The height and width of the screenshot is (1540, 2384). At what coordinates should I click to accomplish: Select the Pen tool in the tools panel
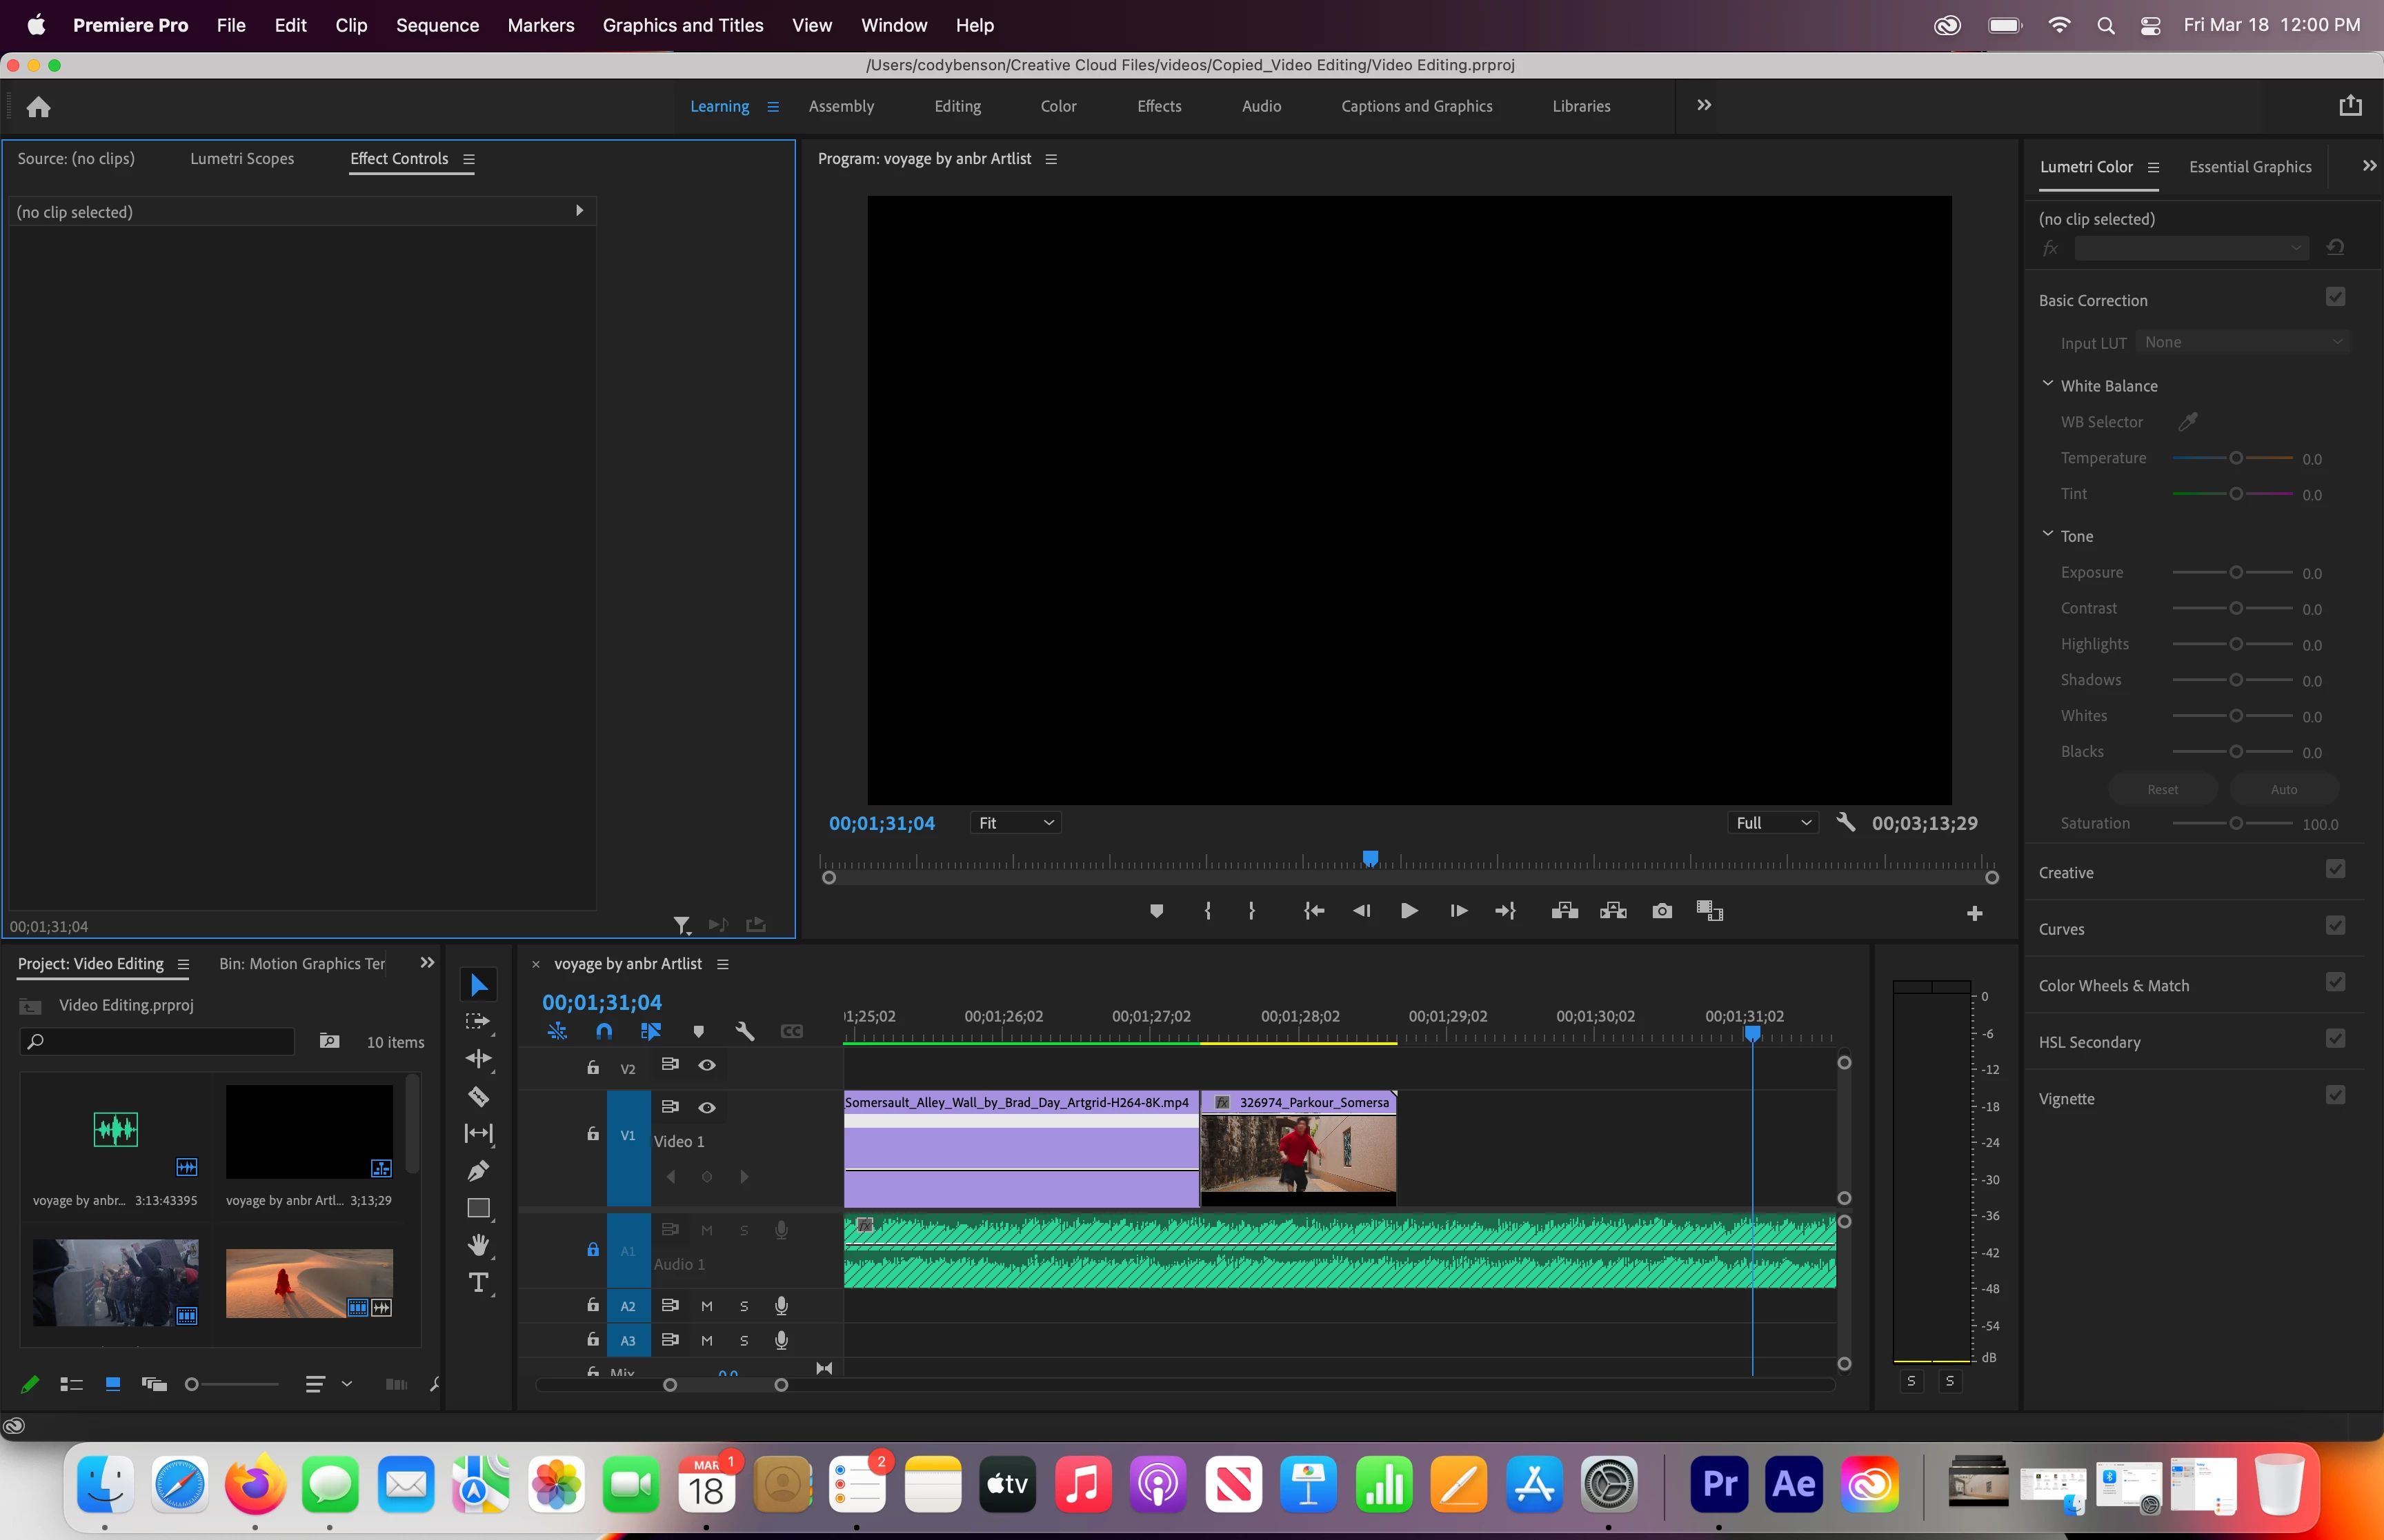coord(478,1170)
